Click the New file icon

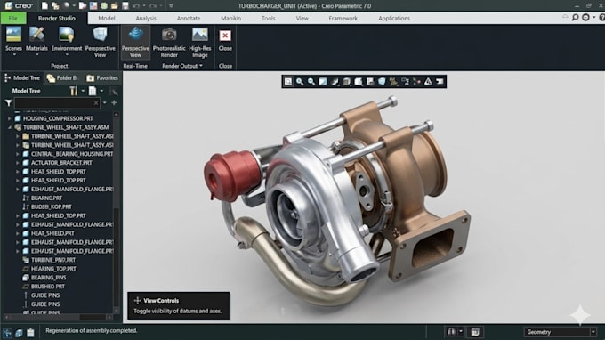tap(44, 6)
